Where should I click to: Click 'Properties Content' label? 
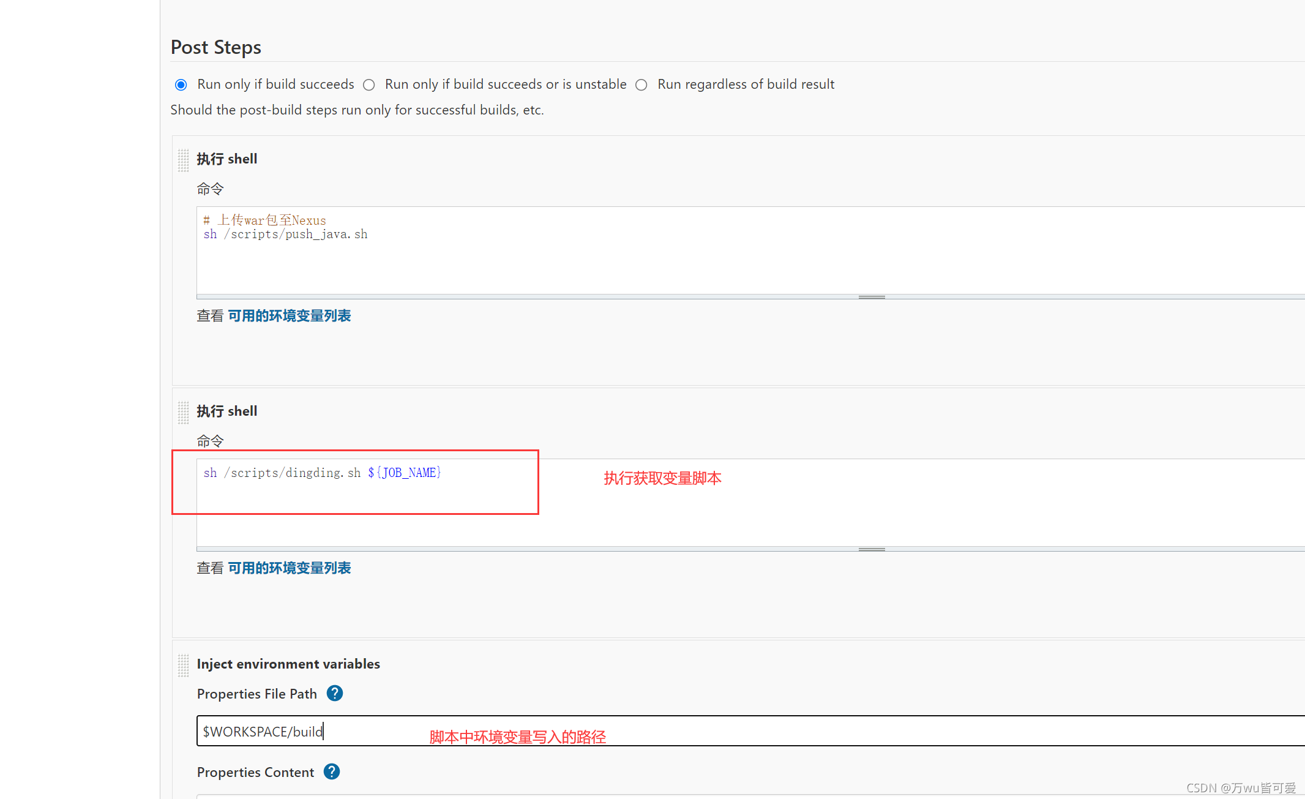(x=255, y=772)
